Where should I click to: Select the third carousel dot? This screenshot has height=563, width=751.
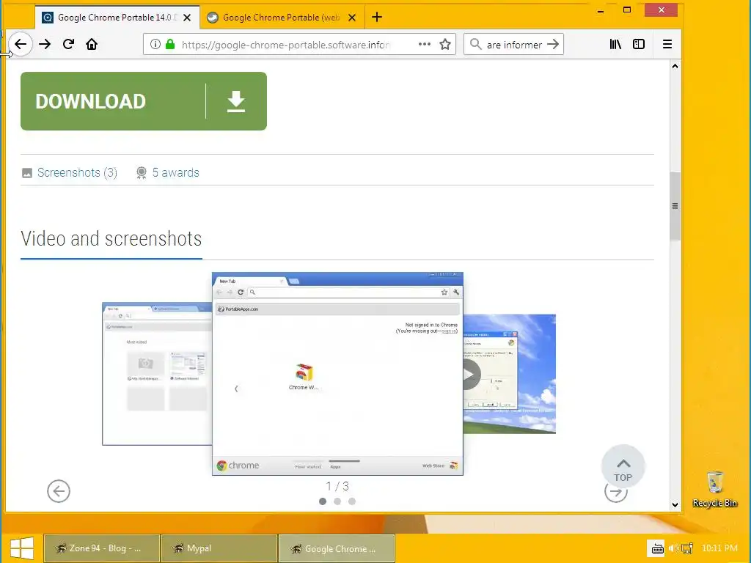[x=352, y=501]
